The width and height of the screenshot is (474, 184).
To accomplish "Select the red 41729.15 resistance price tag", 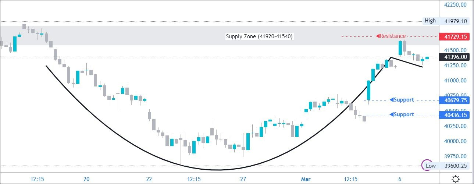I will coord(455,37).
